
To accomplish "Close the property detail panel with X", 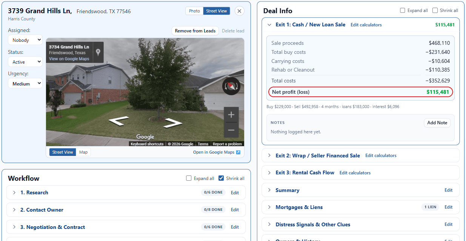I will pos(239,11).
